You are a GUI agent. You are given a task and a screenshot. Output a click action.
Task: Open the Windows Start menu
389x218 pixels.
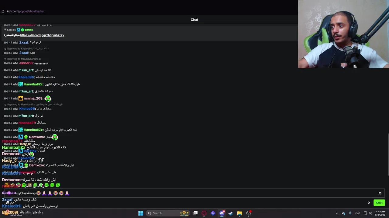(x=141, y=213)
